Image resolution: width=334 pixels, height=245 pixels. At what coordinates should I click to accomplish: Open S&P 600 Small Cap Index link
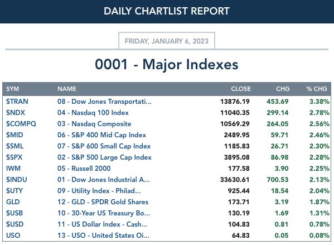click(104, 146)
